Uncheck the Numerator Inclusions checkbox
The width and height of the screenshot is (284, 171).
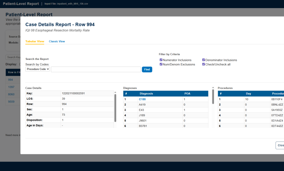point(161,60)
